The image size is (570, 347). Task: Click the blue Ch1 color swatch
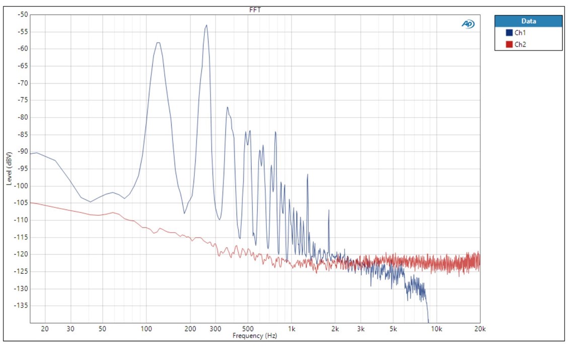point(509,33)
